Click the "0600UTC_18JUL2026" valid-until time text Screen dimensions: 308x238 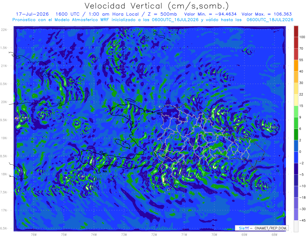tap(270, 20)
